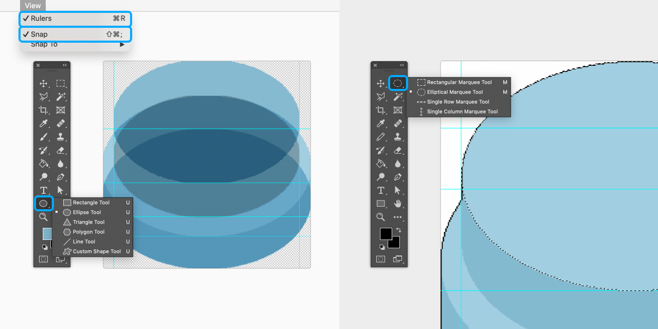The height and width of the screenshot is (329, 658).
Task: Toggle Snap option in View menu
Action: coord(76,34)
